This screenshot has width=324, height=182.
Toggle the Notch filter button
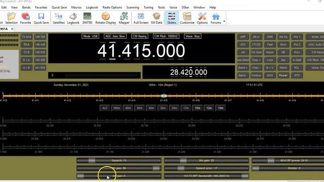pos(283,68)
